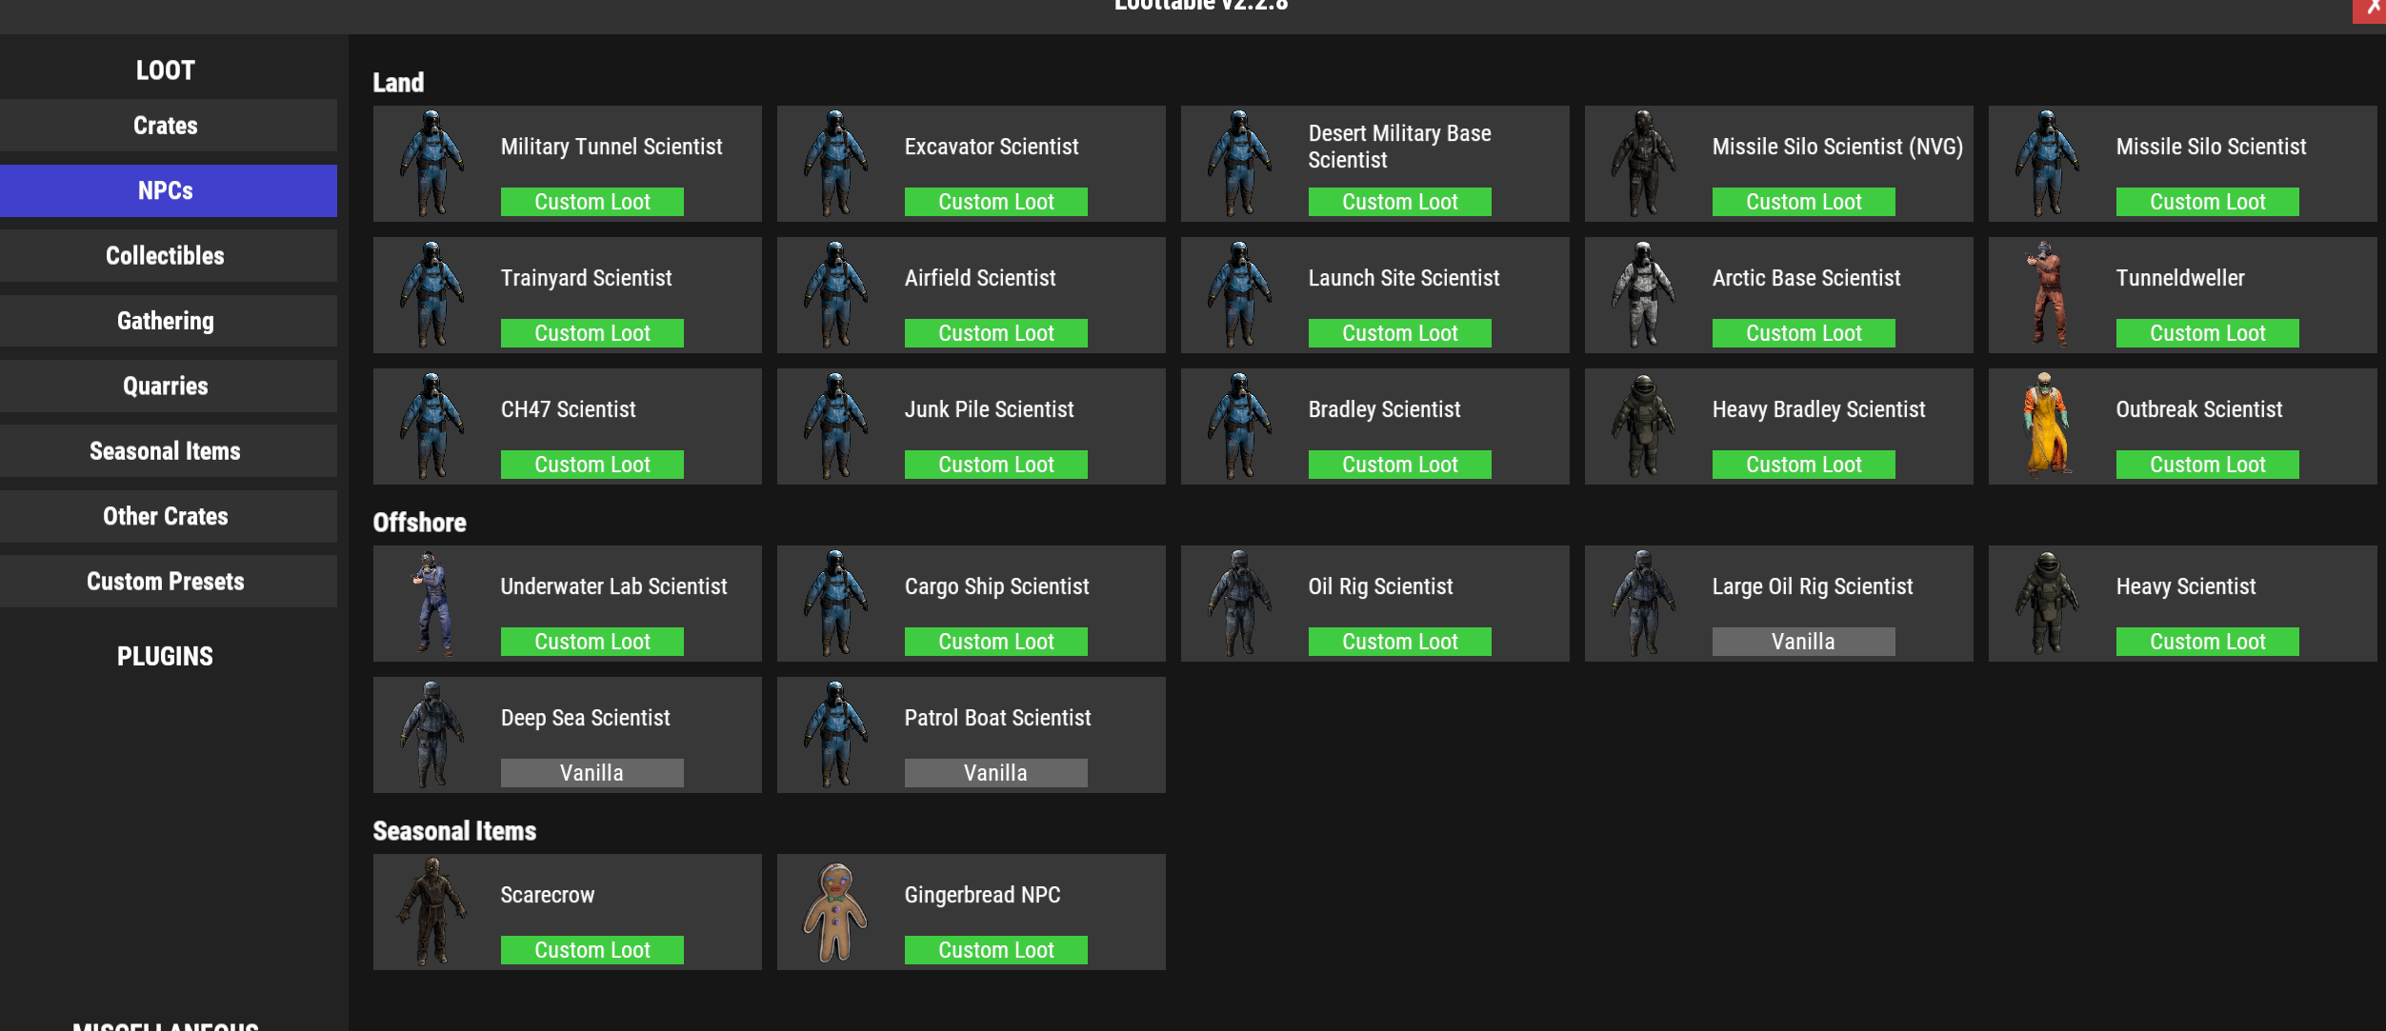Select Quarries in the sidebar
2386x1031 pixels.
(x=167, y=387)
